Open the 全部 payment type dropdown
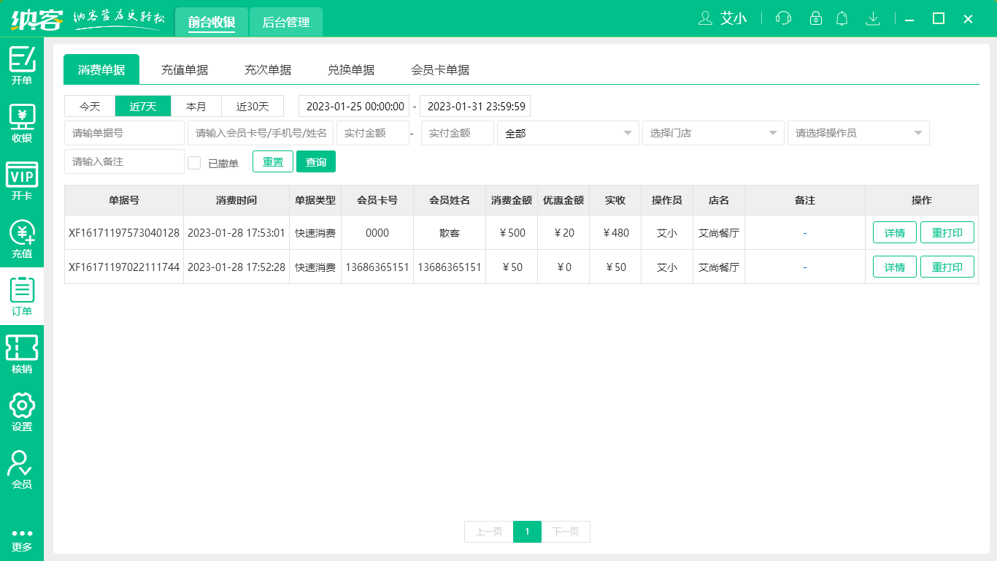997x561 pixels. tap(568, 133)
